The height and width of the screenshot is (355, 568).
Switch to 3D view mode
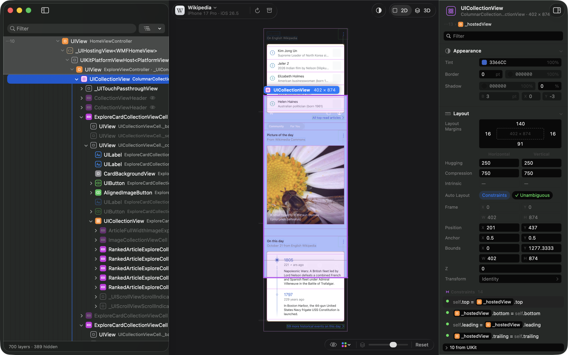tap(423, 11)
